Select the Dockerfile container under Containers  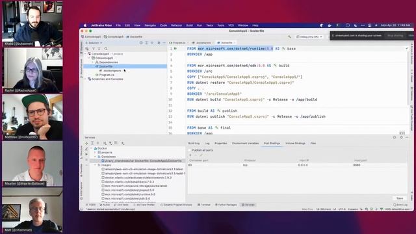pos(137,161)
